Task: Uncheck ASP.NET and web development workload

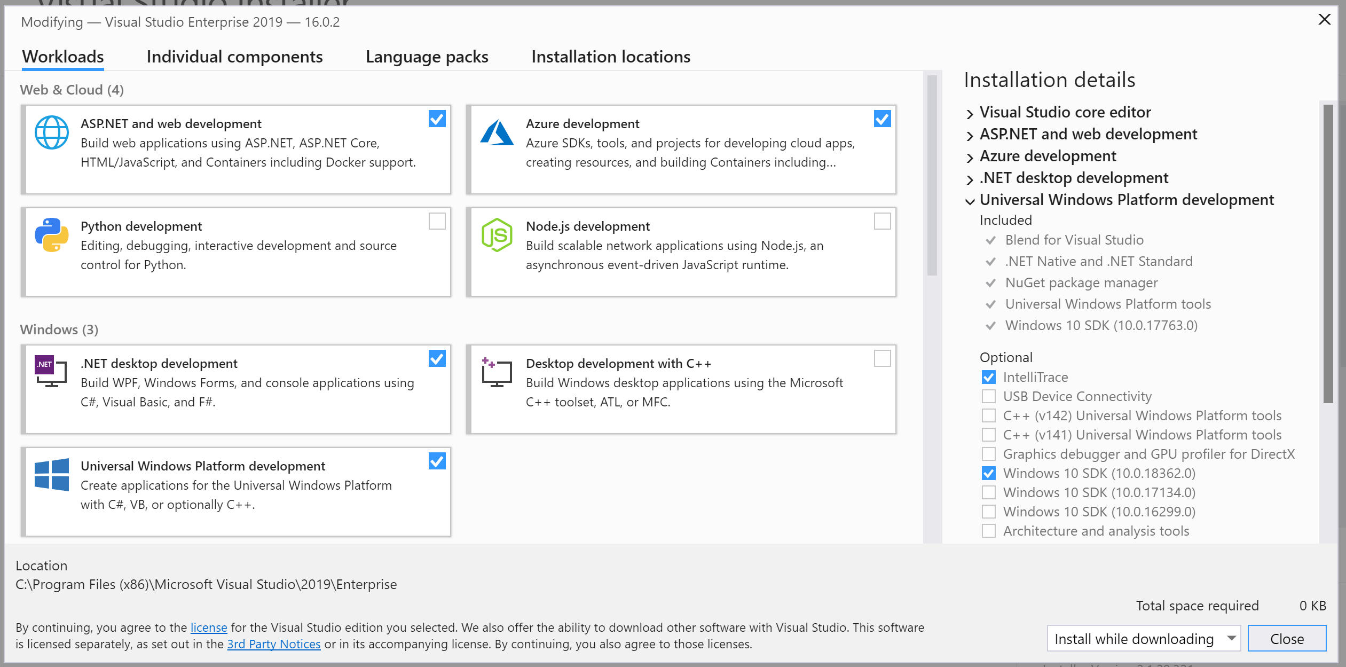Action: pos(437,119)
